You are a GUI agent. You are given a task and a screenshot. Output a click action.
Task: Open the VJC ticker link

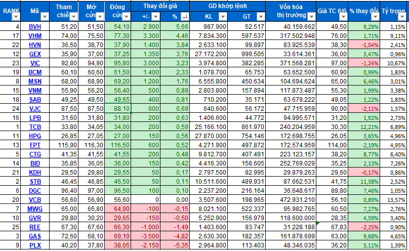[35, 109]
